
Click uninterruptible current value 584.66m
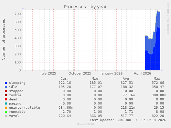[66, 108]
